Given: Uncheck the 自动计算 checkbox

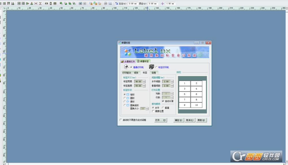Looking at the screenshot, I should click(163, 101).
